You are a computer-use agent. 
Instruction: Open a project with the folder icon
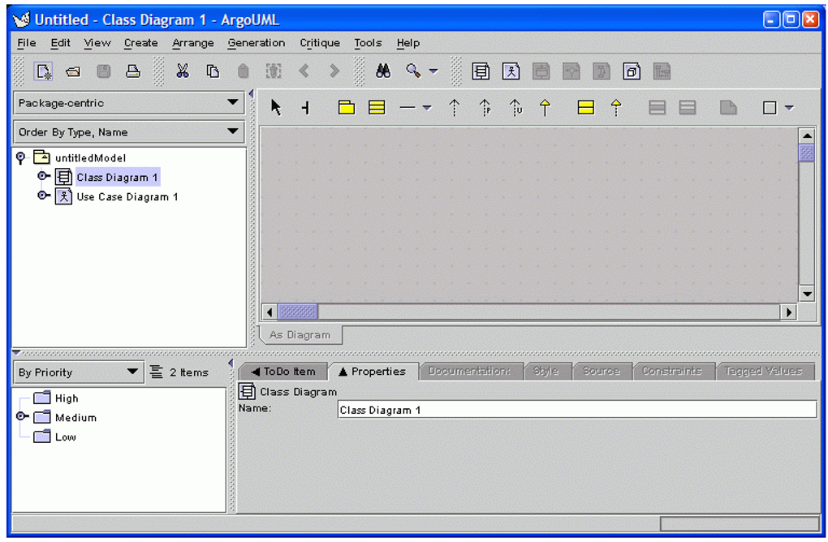point(73,71)
